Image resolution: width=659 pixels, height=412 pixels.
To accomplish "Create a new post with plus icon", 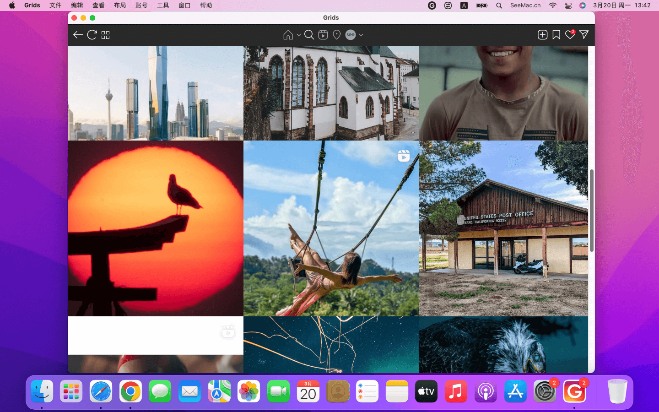I will pos(542,35).
